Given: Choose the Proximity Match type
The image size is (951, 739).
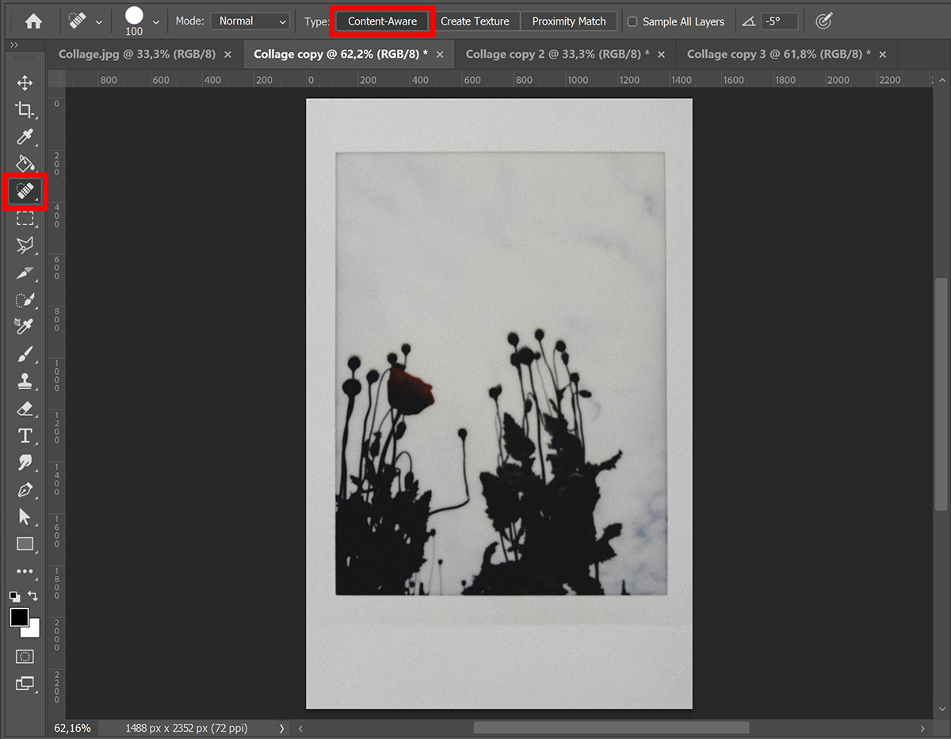Looking at the screenshot, I should [x=568, y=21].
